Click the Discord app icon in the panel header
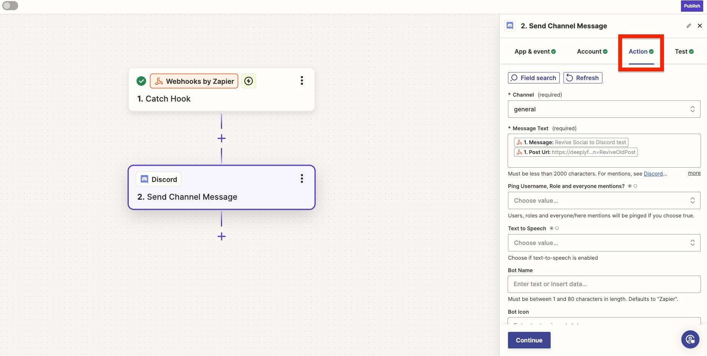Viewport: 707px width, 356px height. (x=510, y=26)
